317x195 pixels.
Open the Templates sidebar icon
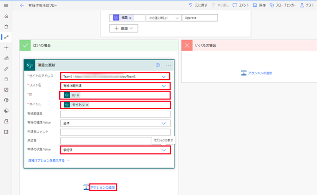coord(6,58)
